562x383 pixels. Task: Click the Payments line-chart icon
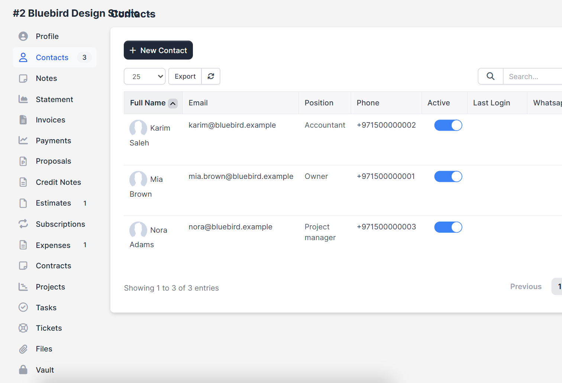click(23, 140)
